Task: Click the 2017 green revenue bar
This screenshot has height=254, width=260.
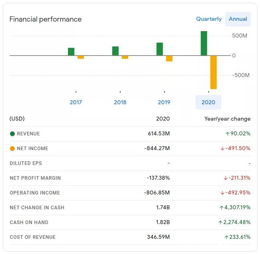Action: 71,52
